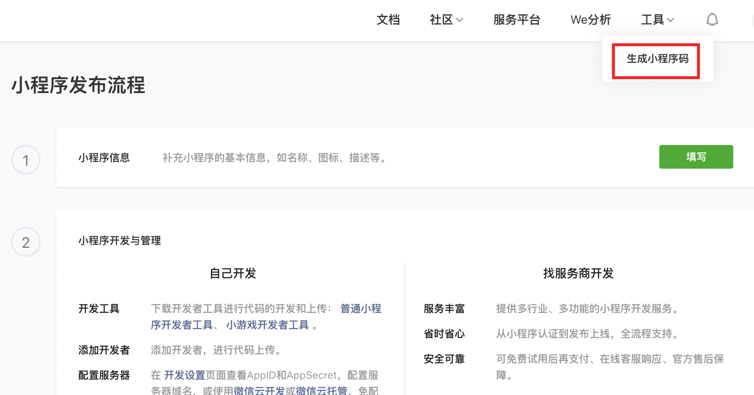Viewport: 754px width, 395px height.
Task: Click the 小程序发布流程 page title
Action: [x=78, y=86]
